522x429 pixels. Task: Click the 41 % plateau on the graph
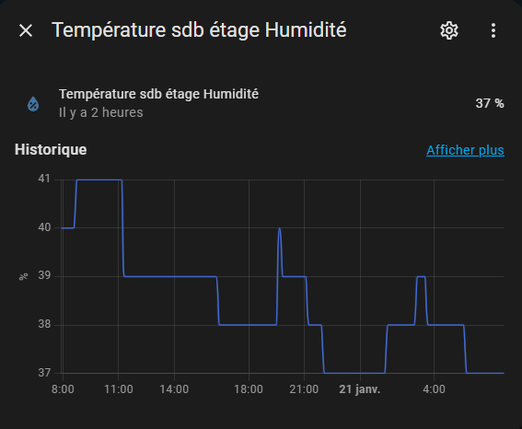point(99,180)
